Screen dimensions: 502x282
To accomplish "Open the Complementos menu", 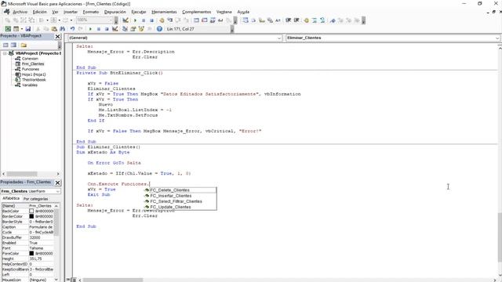I will [x=196, y=12].
